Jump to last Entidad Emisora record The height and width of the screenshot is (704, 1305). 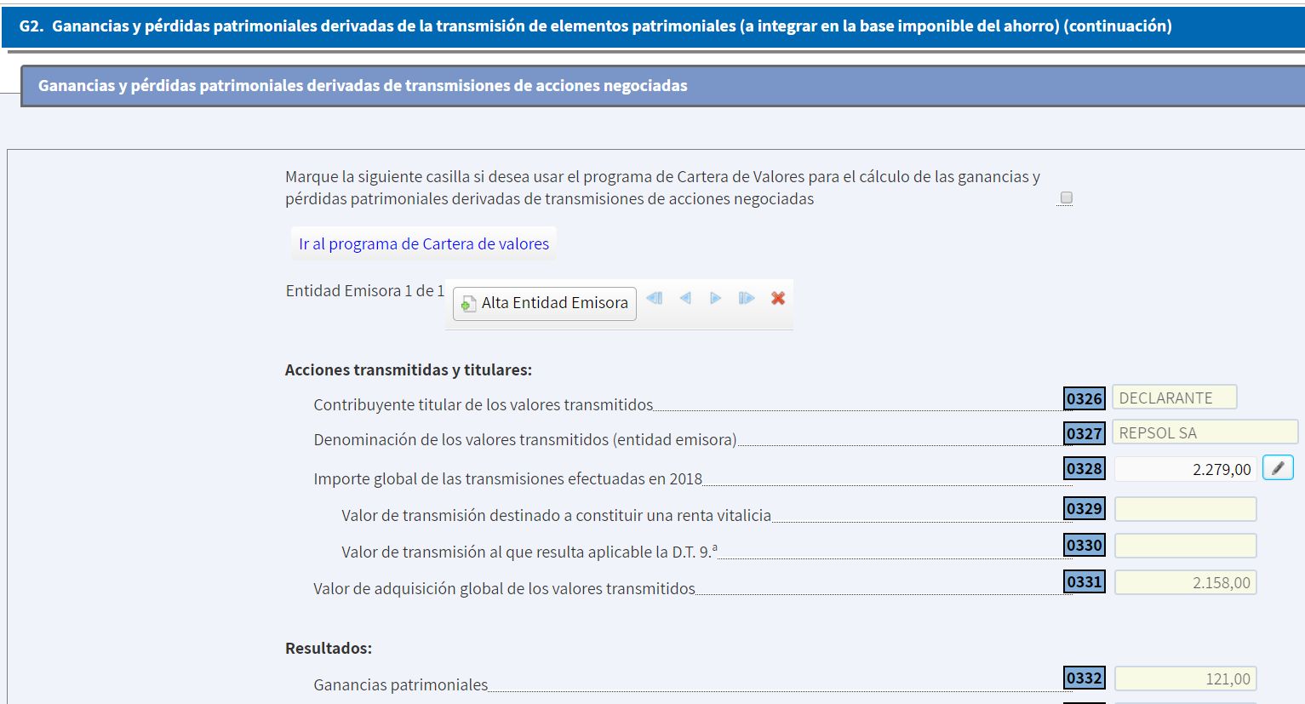[747, 298]
